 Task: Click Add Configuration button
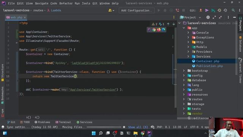pos(137,10)
